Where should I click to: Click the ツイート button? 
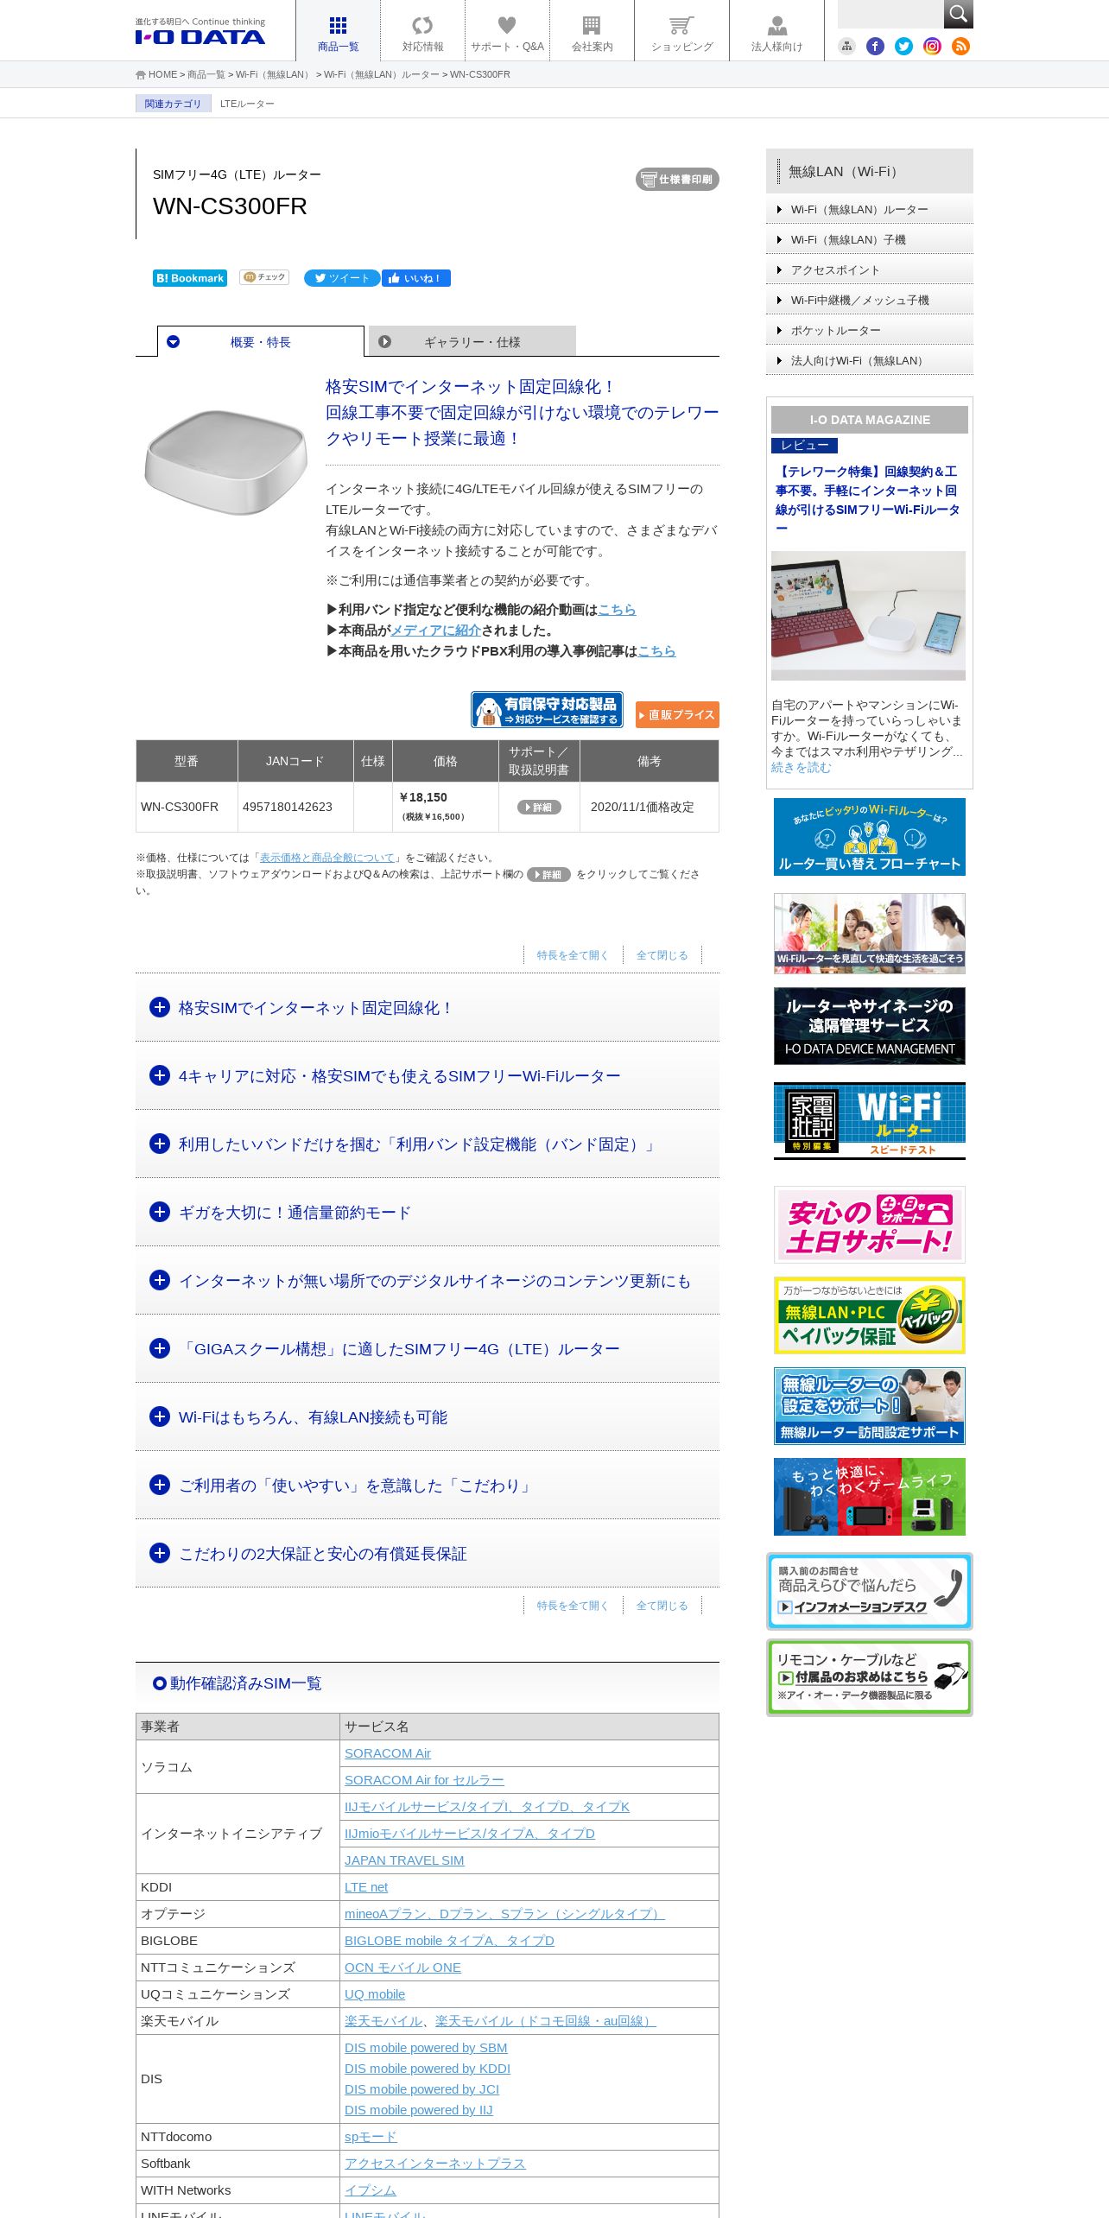[x=342, y=278]
